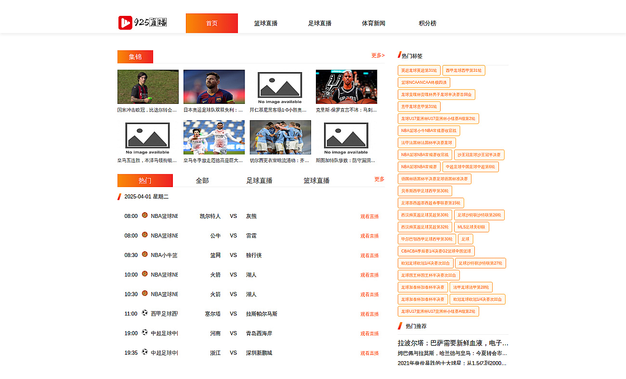This screenshot has width=626, height=379.
Task: Select the 热门 matches tab
Action: click(145, 180)
